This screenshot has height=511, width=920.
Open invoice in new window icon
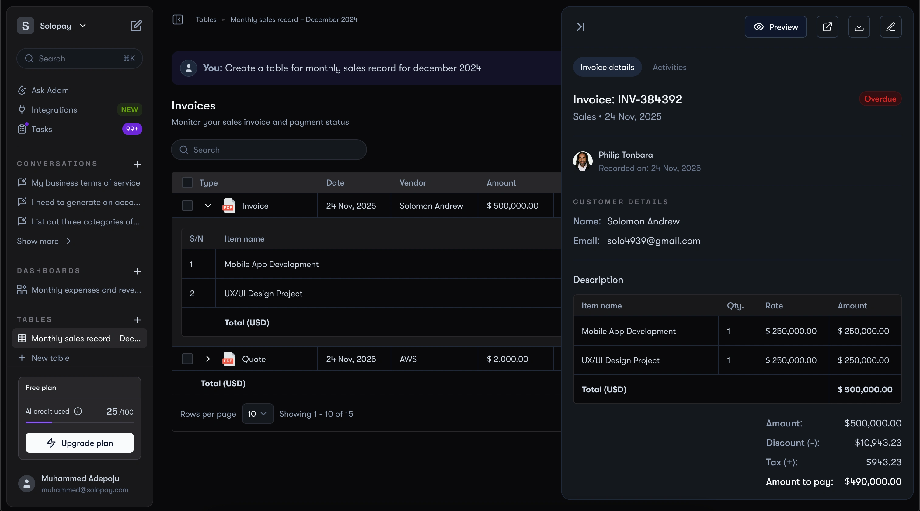827,27
